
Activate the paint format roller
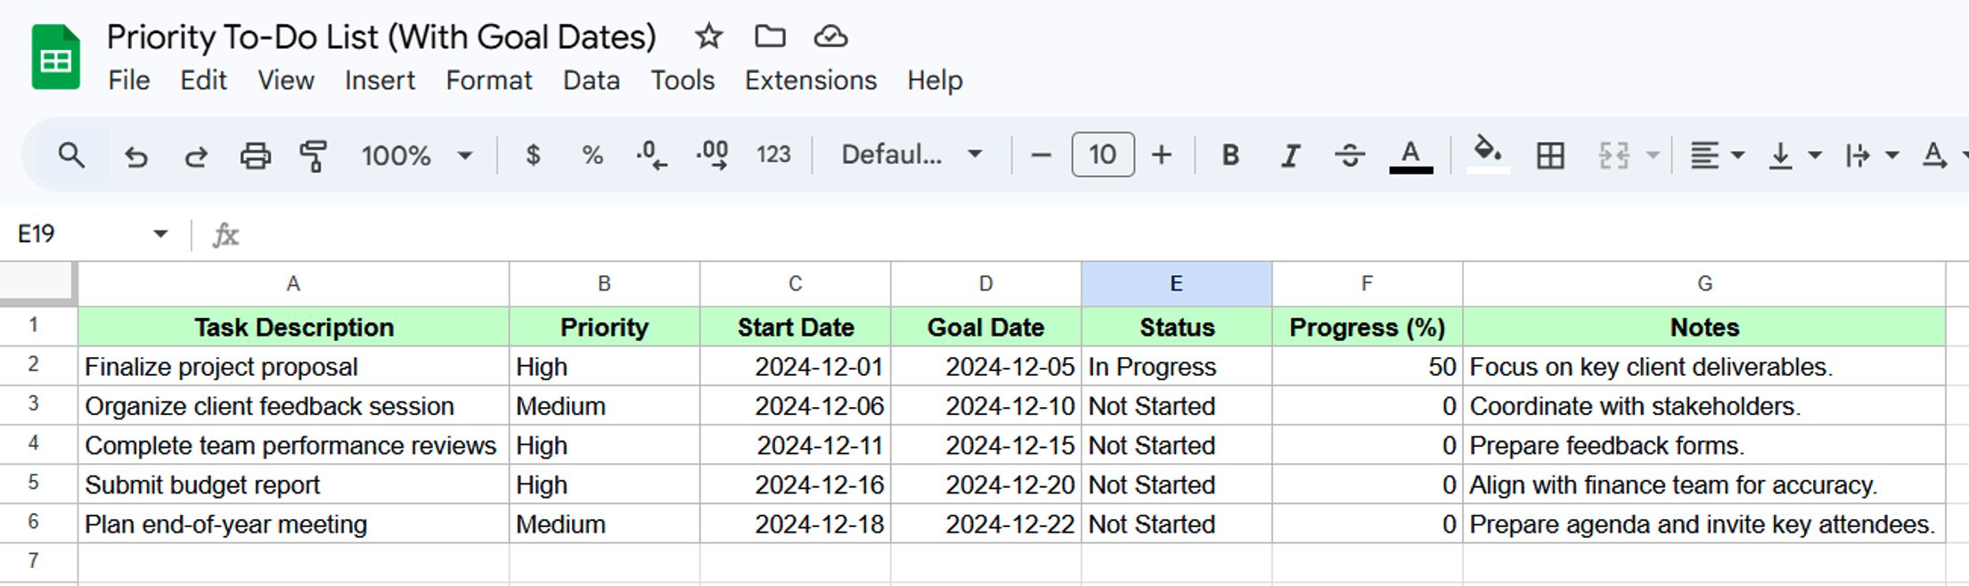[313, 156]
